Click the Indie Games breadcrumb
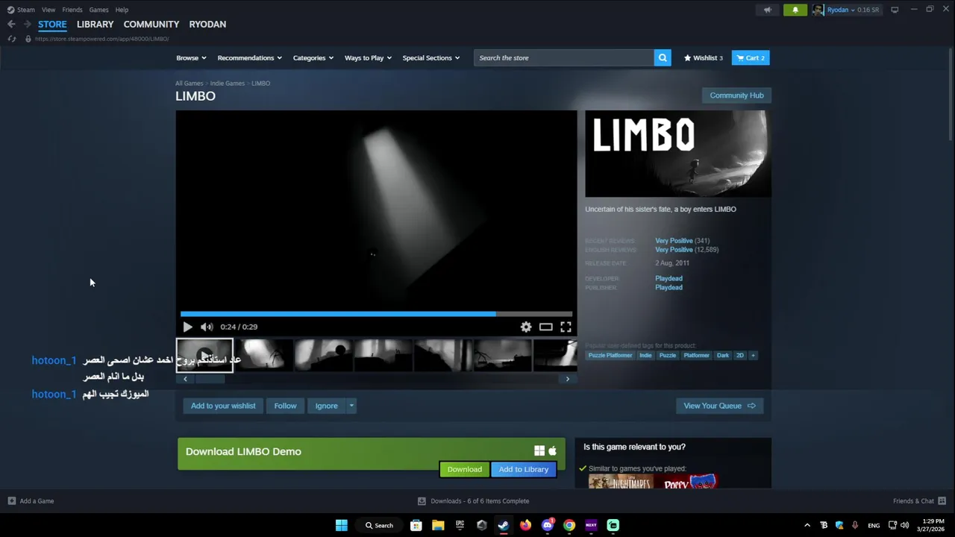 pyautogui.click(x=227, y=84)
